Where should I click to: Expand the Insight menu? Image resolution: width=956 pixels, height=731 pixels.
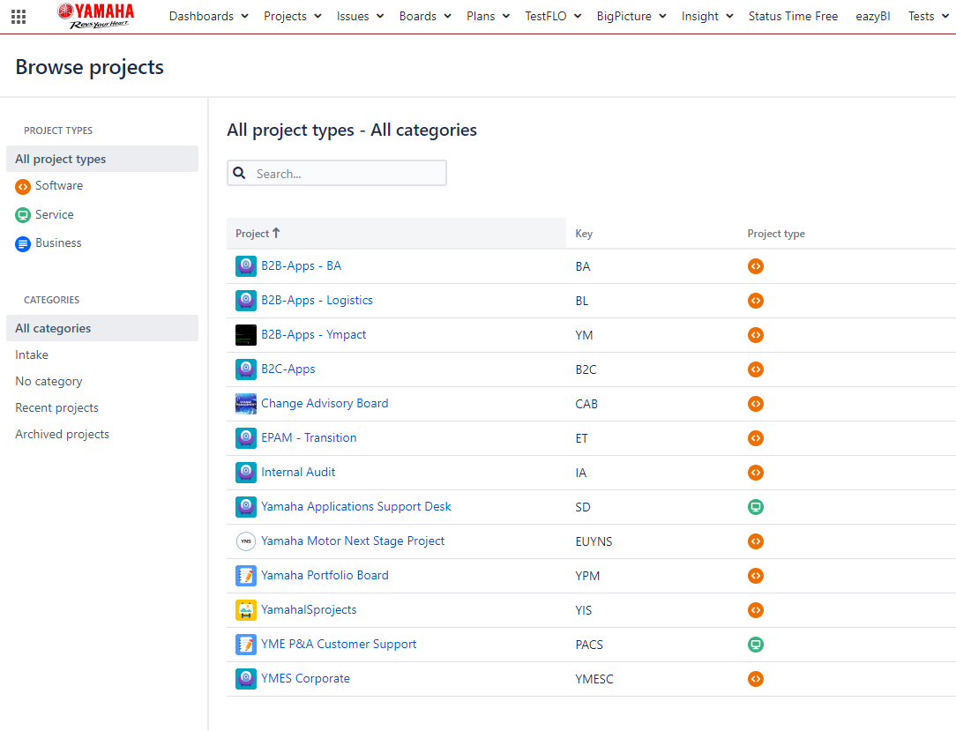pos(707,17)
